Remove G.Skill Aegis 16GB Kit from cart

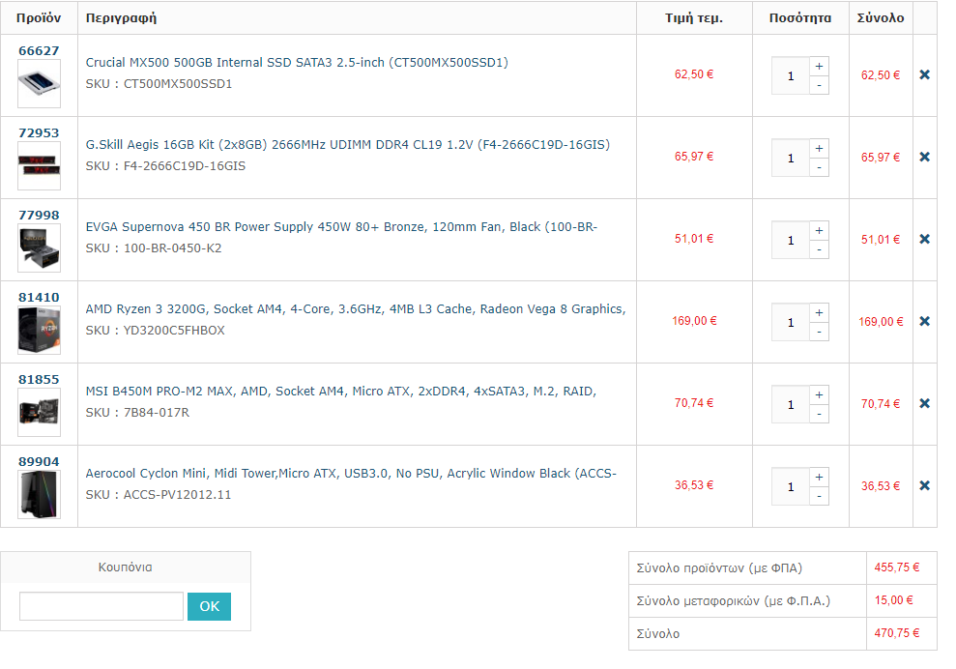(x=924, y=157)
